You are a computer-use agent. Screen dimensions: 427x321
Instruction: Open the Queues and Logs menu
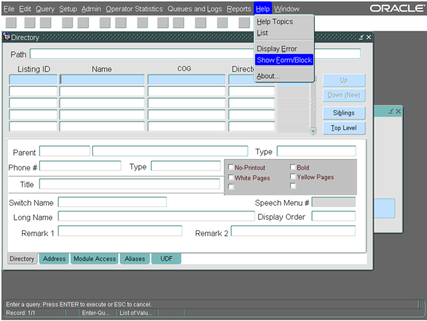tap(195, 9)
